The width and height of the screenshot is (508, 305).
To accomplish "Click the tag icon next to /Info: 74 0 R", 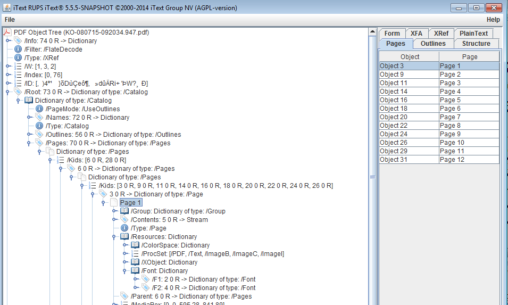I will [x=18, y=41].
